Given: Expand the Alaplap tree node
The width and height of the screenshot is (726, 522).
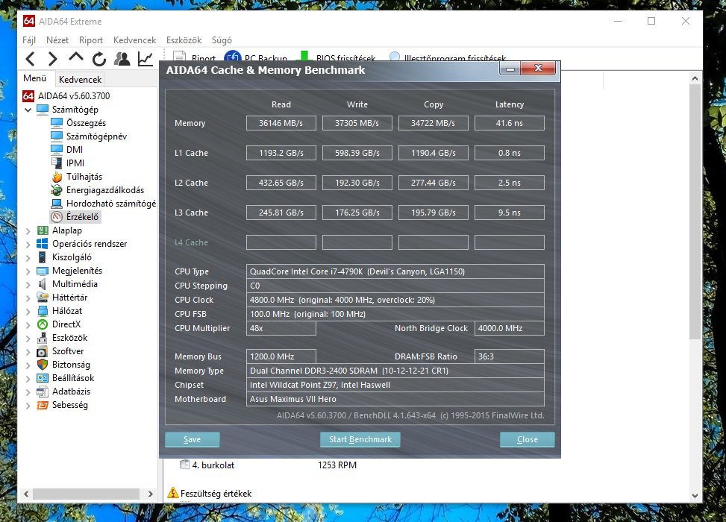Looking at the screenshot, I should point(28,230).
